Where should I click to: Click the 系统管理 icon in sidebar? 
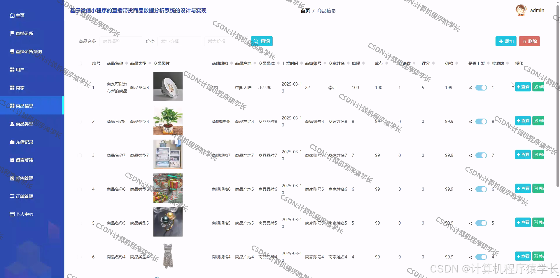[x=12, y=178]
